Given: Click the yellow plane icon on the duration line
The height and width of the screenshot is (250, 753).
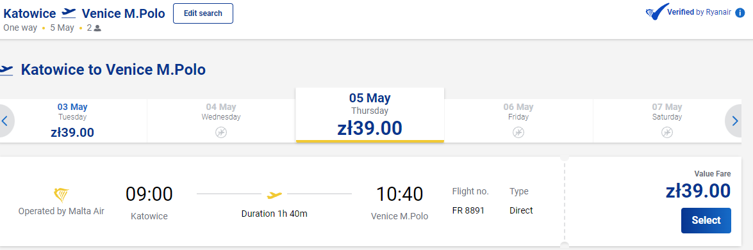Looking at the screenshot, I should [x=275, y=194].
